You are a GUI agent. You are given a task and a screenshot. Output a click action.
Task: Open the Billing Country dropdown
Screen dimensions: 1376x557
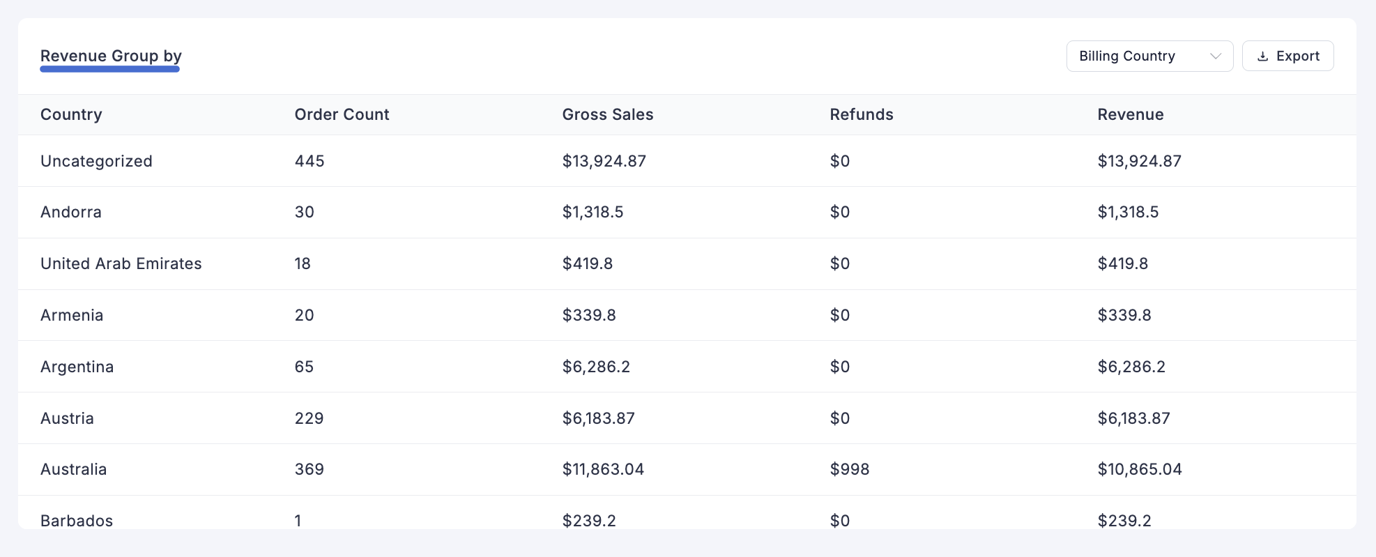[1149, 56]
